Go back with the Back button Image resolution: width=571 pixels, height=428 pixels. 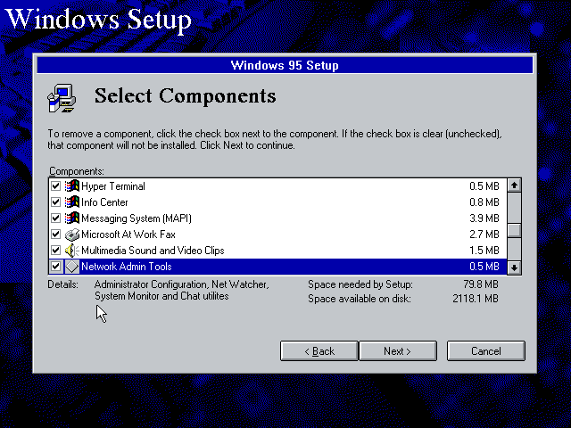point(319,350)
